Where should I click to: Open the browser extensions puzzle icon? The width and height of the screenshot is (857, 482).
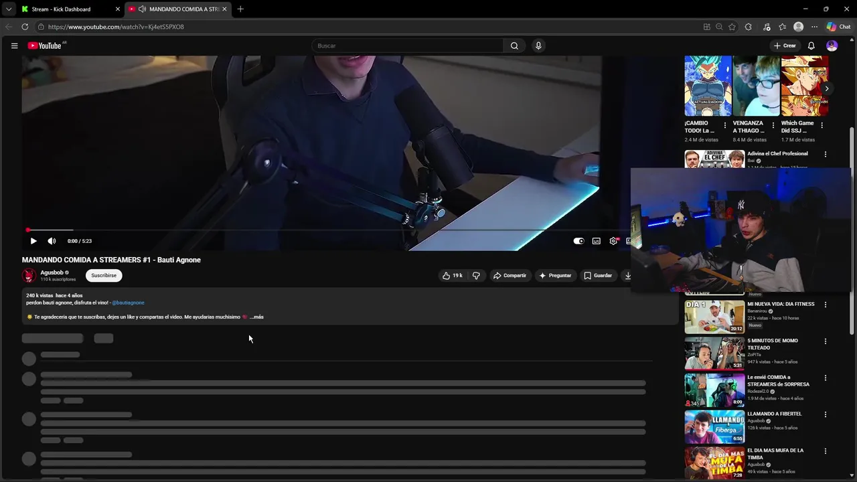749,27
